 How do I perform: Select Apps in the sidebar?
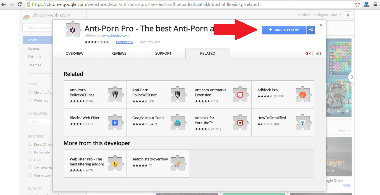(x=37, y=40)
